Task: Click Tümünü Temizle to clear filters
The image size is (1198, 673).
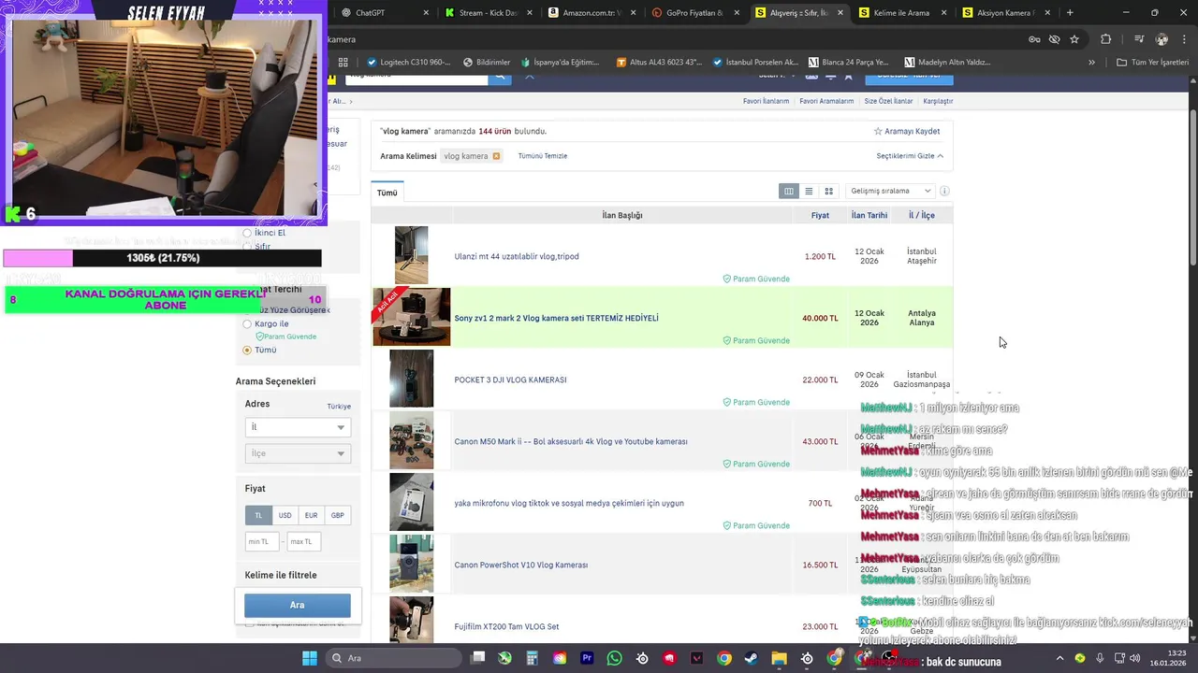Action: tap(543, 156)
